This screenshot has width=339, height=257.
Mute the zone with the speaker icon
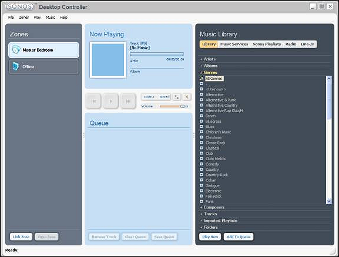point(187,97)
